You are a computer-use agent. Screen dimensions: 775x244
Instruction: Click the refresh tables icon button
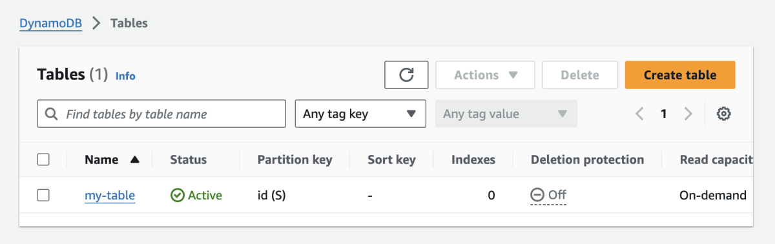tap(406, 75)
